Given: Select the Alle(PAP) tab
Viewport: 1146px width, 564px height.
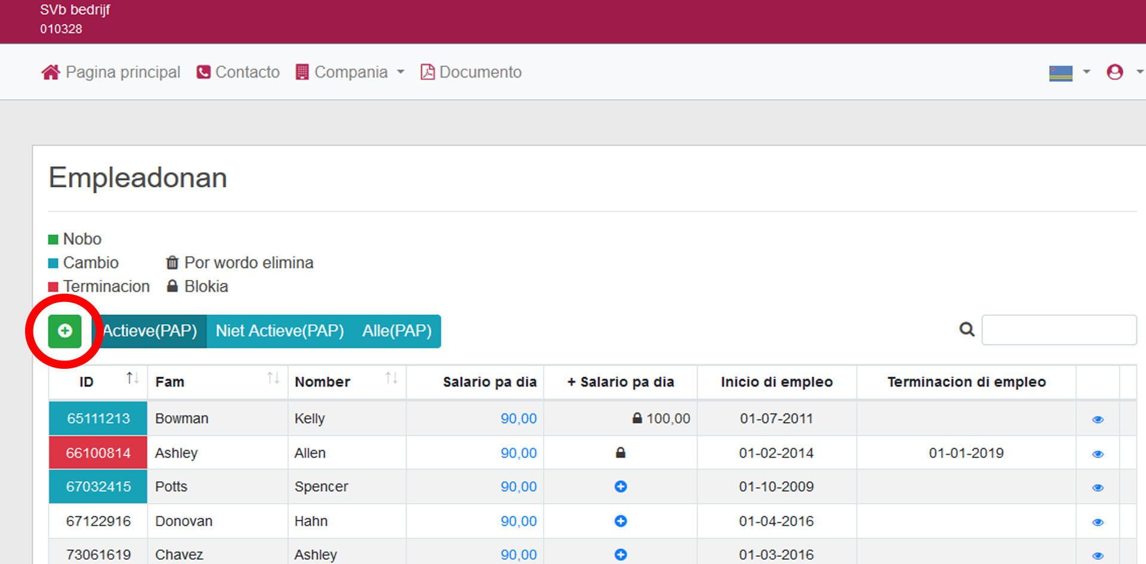Looking at the screenshot, I should pos(396,331).
